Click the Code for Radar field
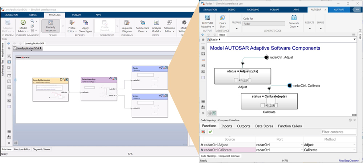Viewport: 363px width, 163px height. pos(264,24)
